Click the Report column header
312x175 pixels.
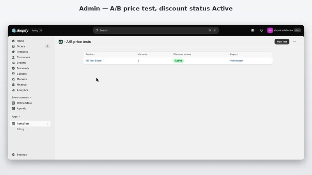click(x=234, y=54)
